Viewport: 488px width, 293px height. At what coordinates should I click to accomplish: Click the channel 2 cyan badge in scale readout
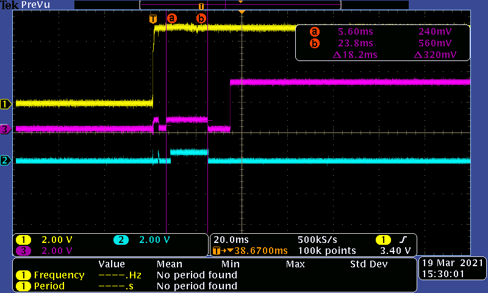pyautogui.click(x=121, y=240)
